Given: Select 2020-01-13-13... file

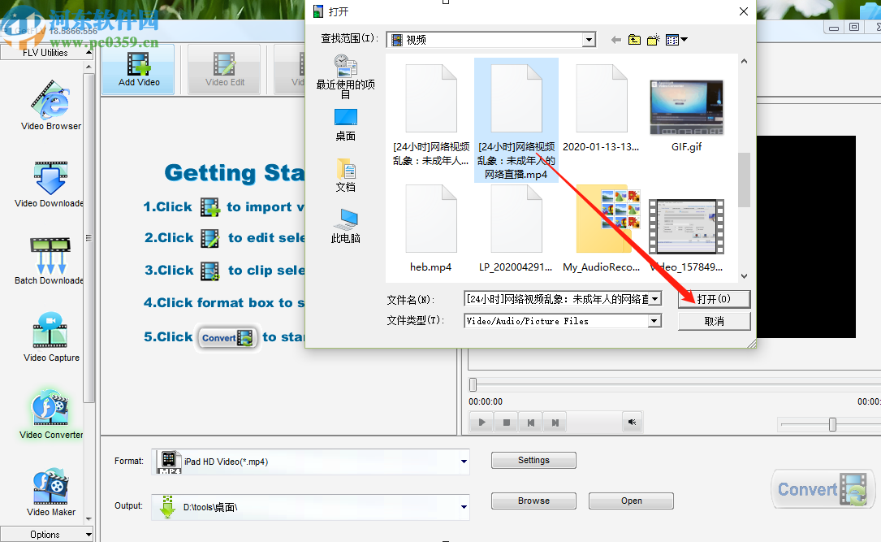Looking at the screenshot, I should [601, 109].
